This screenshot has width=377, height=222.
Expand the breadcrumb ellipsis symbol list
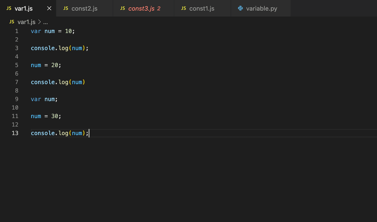pos(45,22)
